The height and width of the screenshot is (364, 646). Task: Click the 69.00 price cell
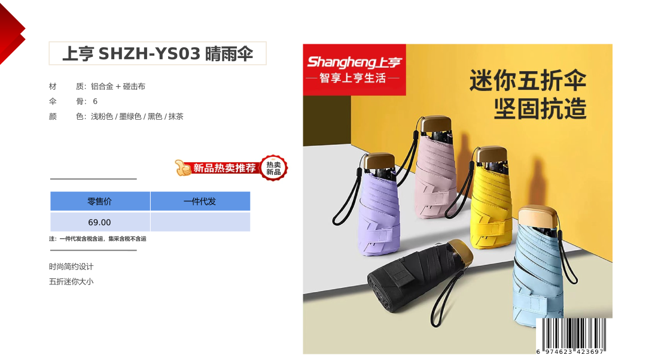click(100, 222)
